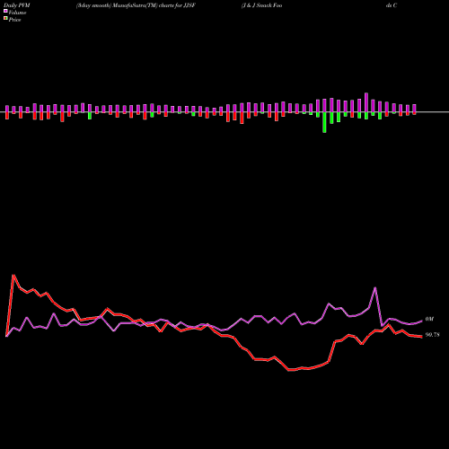Click the peak of the red price line

13,275
